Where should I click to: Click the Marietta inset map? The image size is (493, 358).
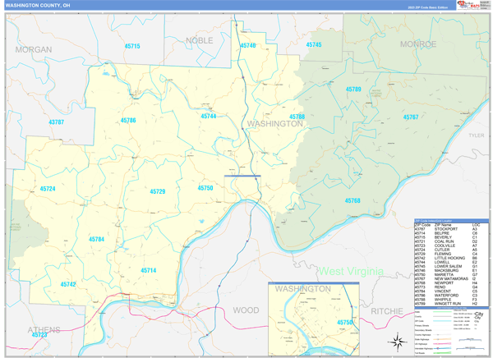314,317
